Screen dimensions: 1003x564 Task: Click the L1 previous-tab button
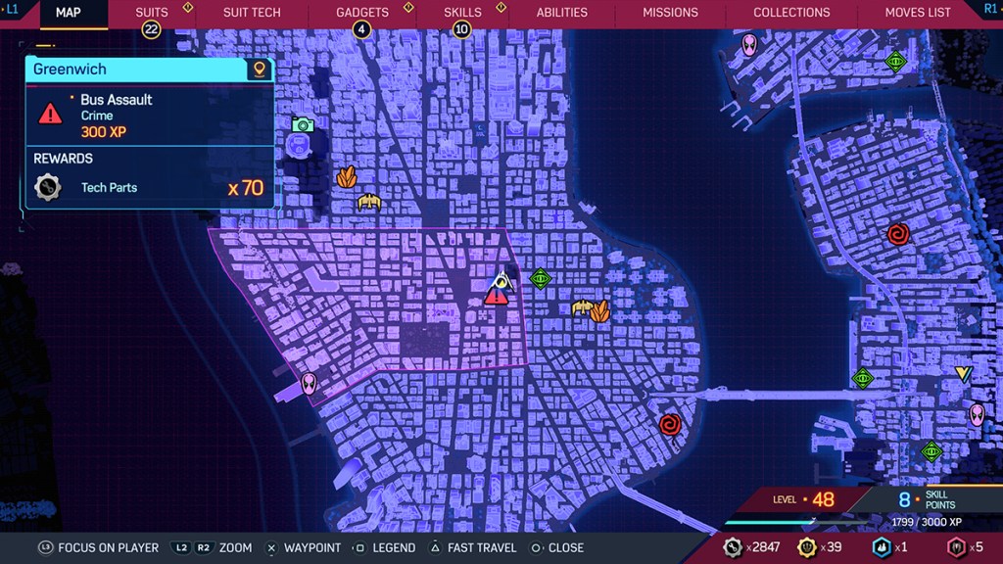pos(11,9)
